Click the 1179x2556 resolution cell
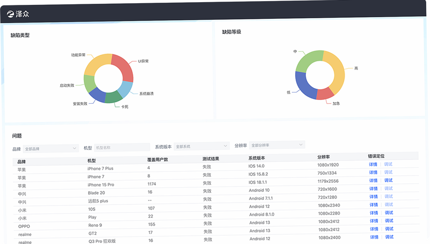 point(328,181)
